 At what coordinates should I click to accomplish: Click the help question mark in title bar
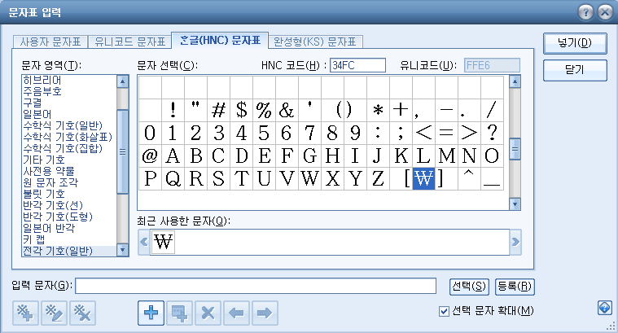[585, 12]
